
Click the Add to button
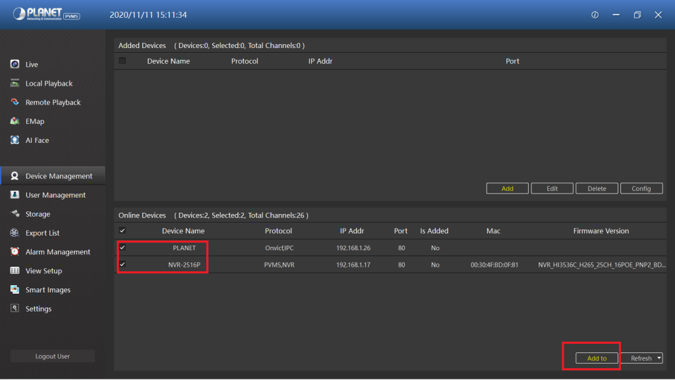pyautogui.click(x=597, y=358)
